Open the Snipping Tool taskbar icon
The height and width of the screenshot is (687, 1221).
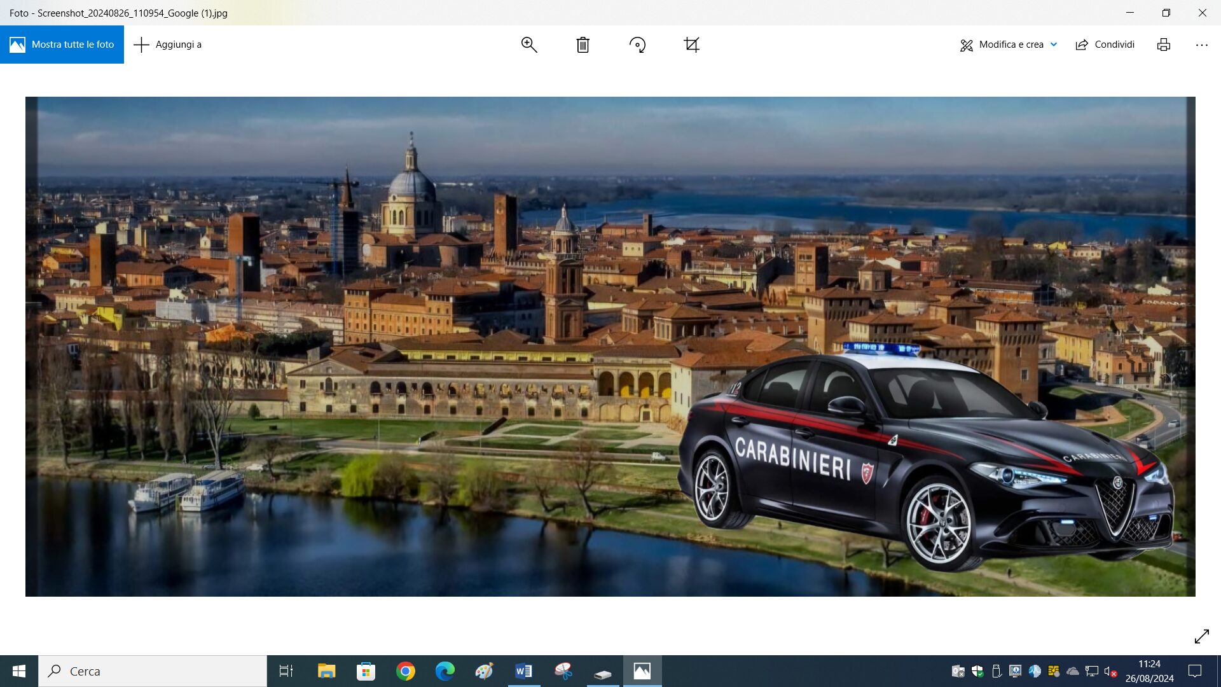(x=563, y=671)
